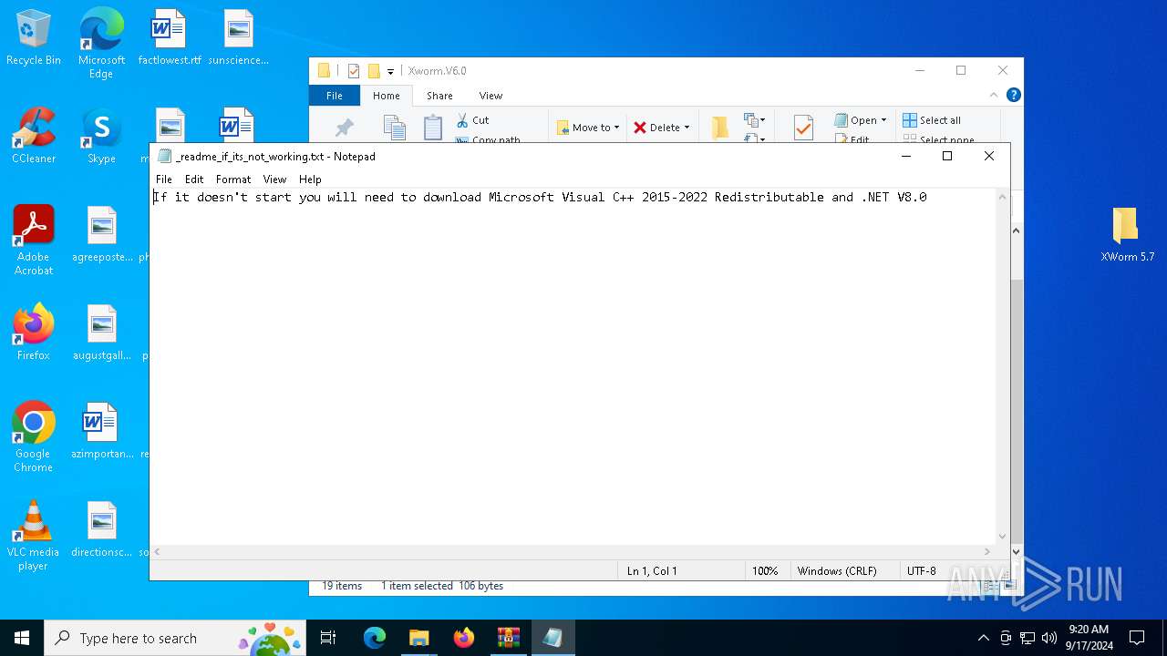Open Explorer help with the question mark icon

tap(1013, 95)
